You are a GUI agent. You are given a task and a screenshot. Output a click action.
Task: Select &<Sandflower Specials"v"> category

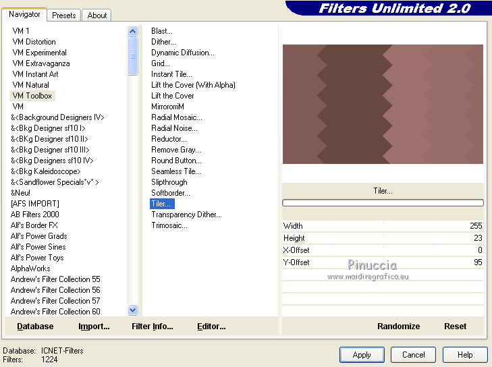[x=55, y=182]
